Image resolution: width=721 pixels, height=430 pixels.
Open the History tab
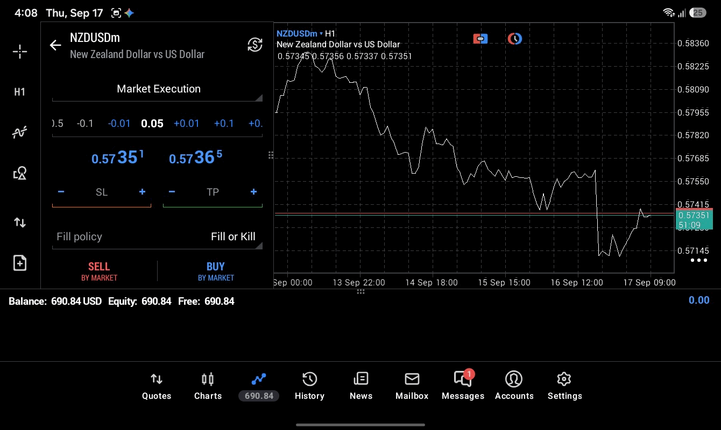point(309,386)
